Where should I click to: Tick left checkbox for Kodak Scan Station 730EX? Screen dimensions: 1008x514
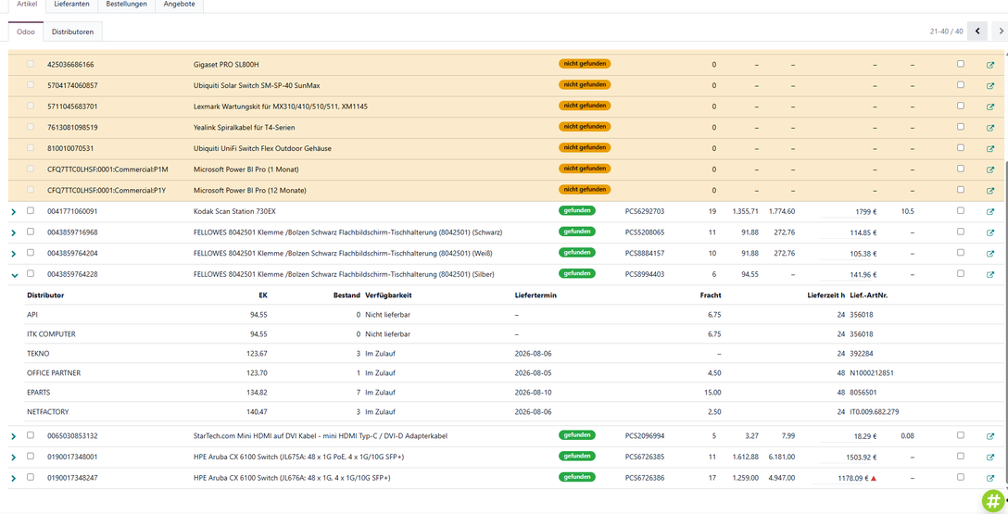click(x=31, y=211)
